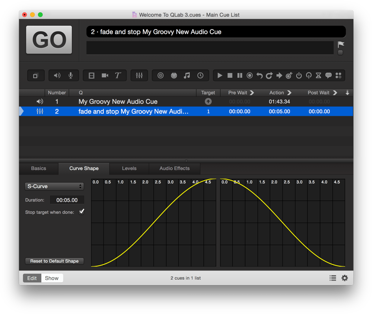Uncheck Stop target when done
Image resolution: width=372 pixels, height=314 pixels.
click(82, 212)
